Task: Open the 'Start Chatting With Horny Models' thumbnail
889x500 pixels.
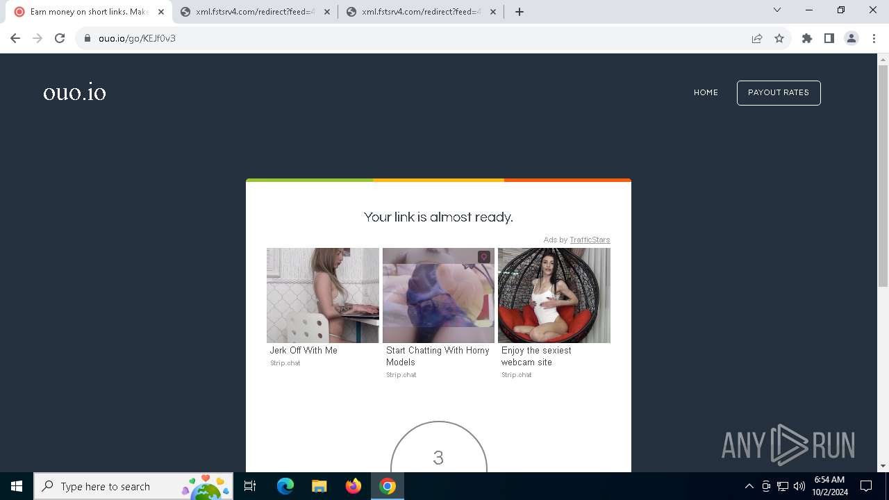Action: tap(438, 295)
